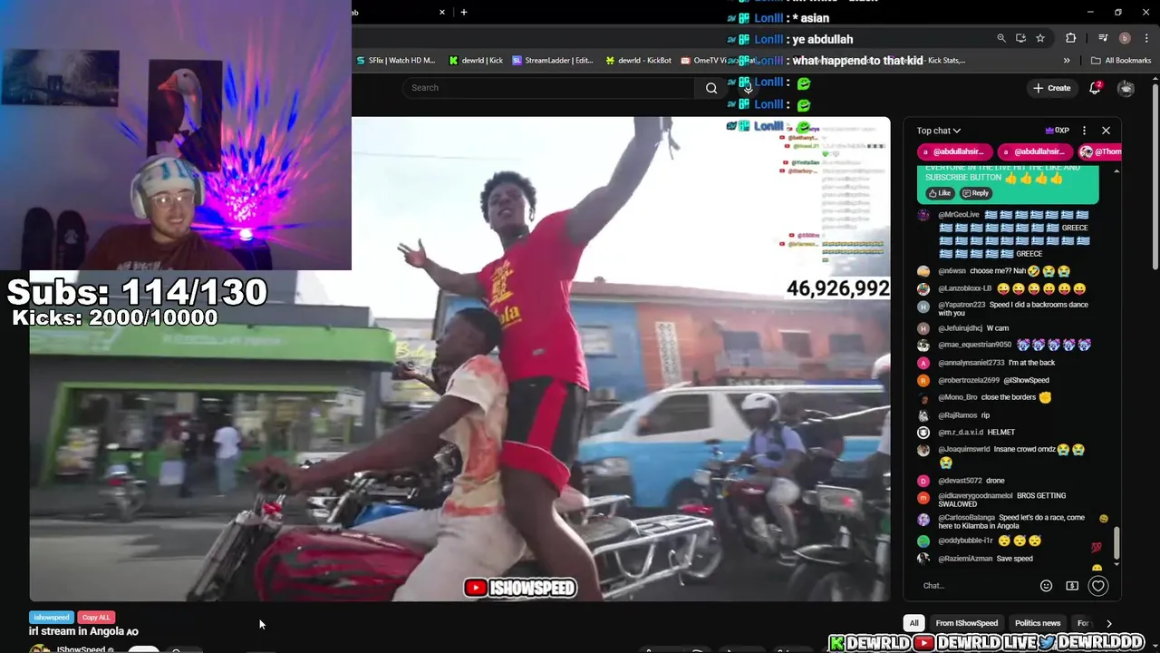Close the live chat panel
Screen dimensions: 1160x653
(1106, 131)
